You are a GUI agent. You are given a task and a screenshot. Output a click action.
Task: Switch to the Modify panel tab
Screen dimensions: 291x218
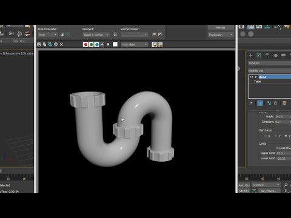pos(259,56)
